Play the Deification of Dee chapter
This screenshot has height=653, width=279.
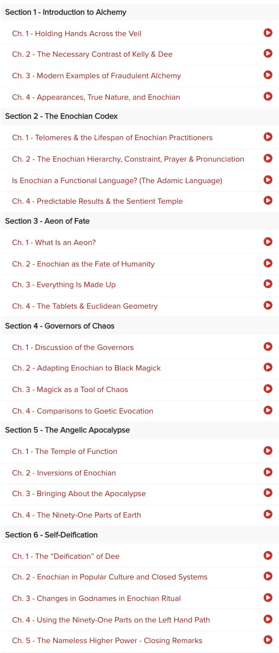click(x=268, y=555)
